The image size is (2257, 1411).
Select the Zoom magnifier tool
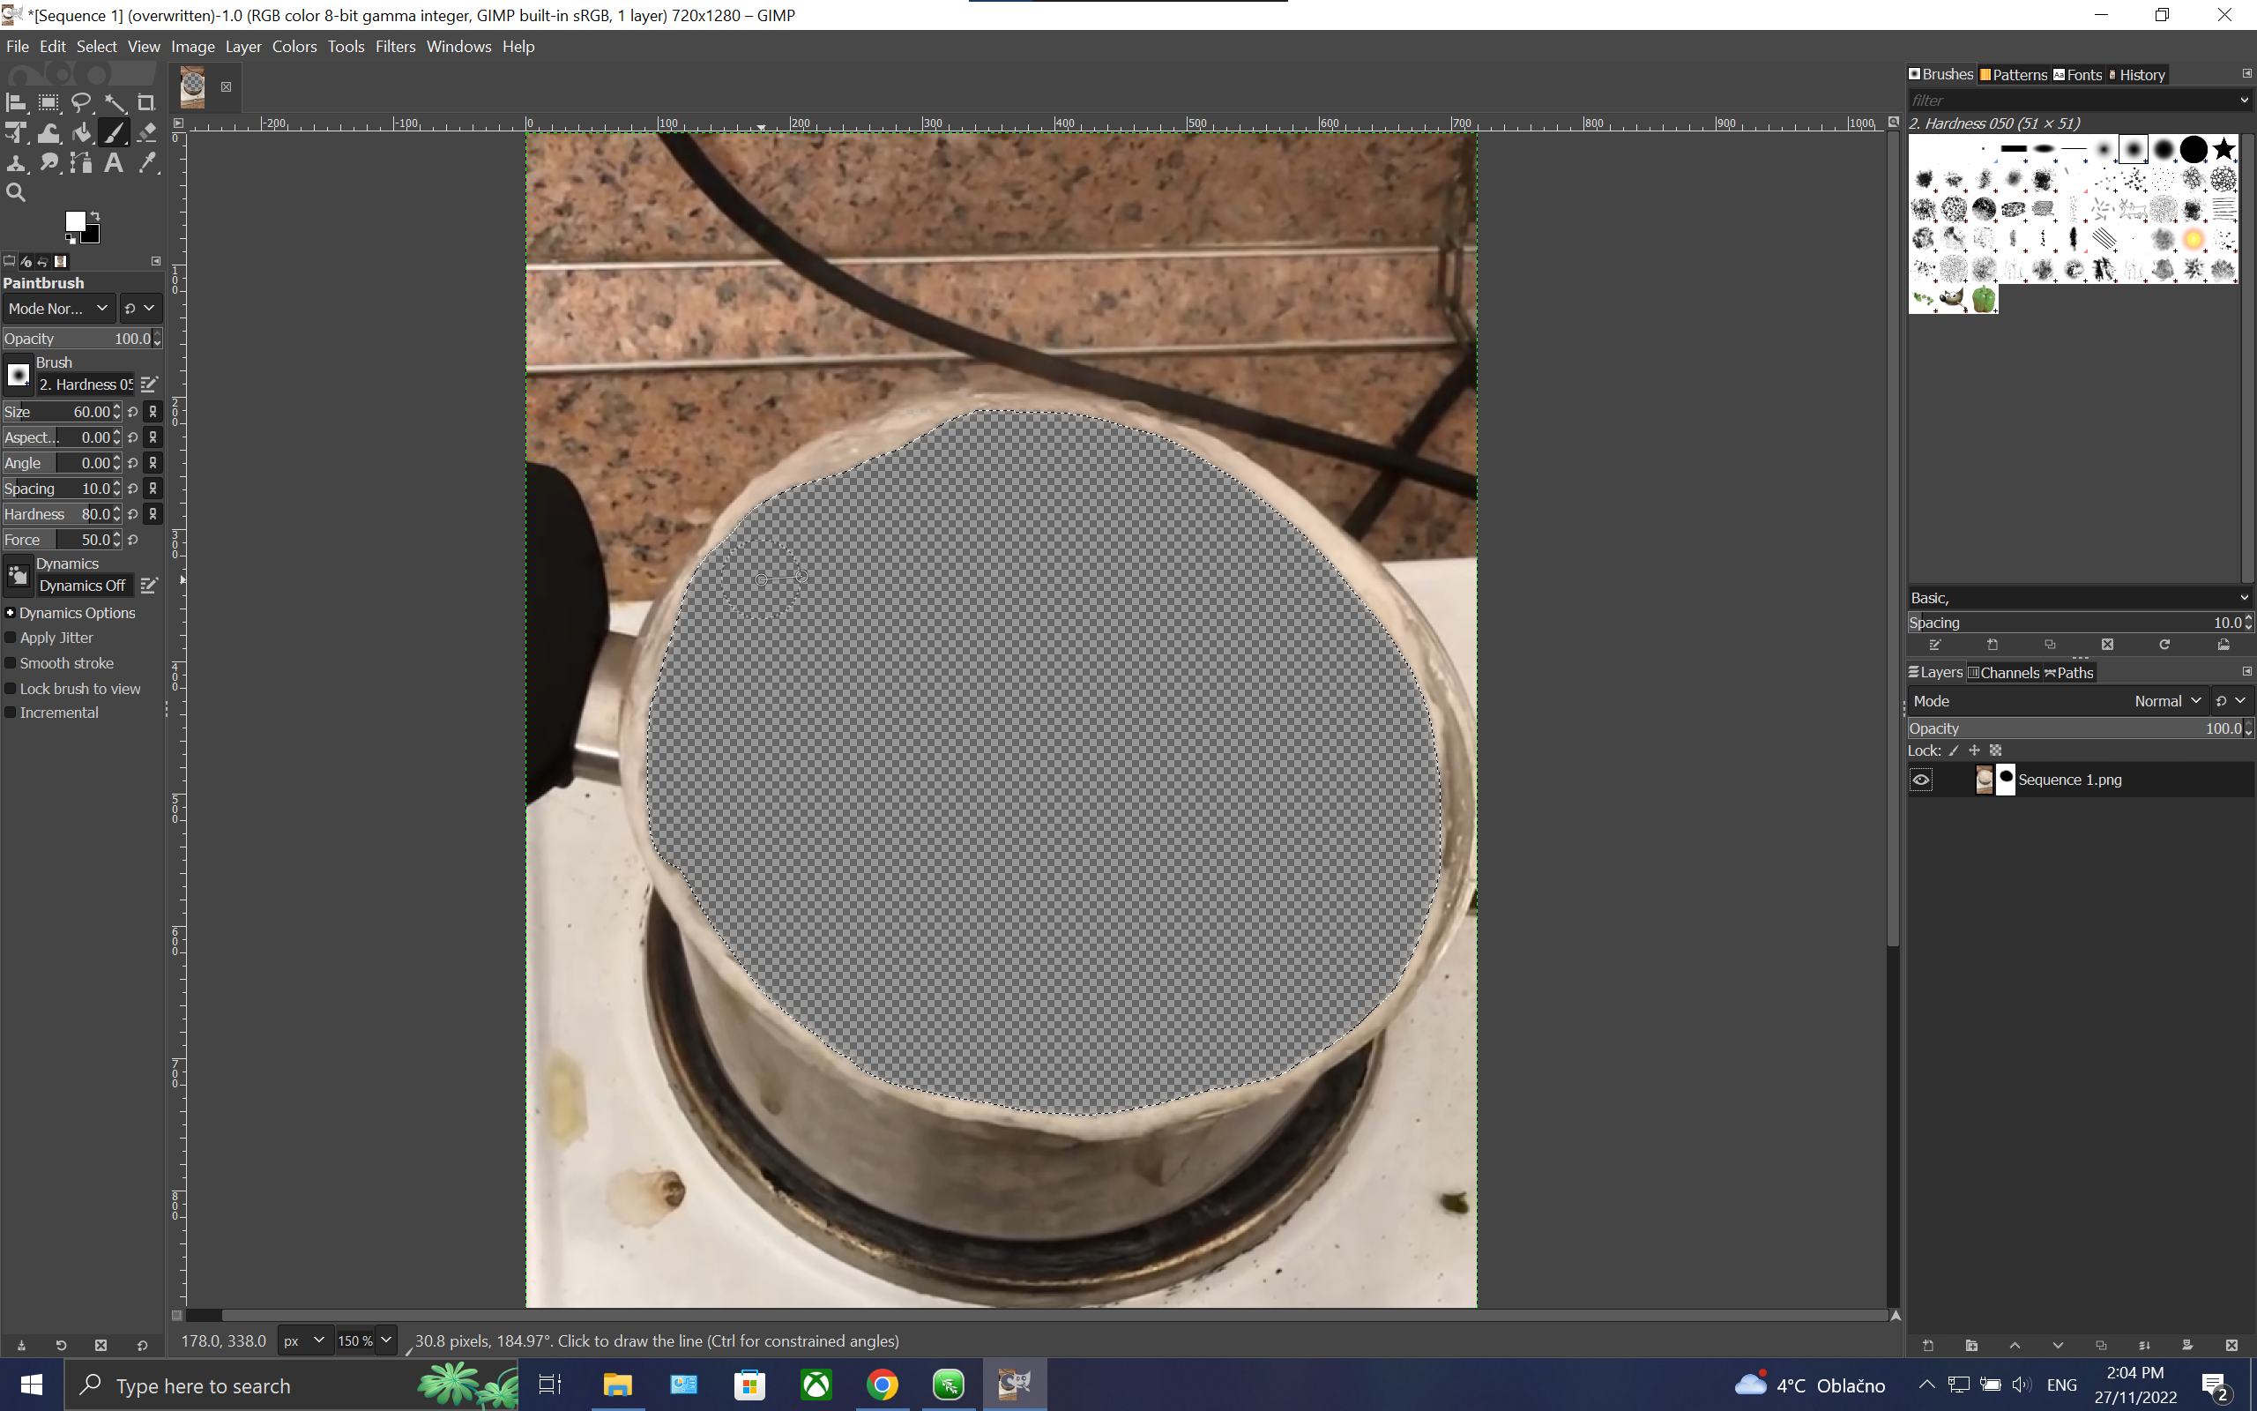tap(16, 192)
